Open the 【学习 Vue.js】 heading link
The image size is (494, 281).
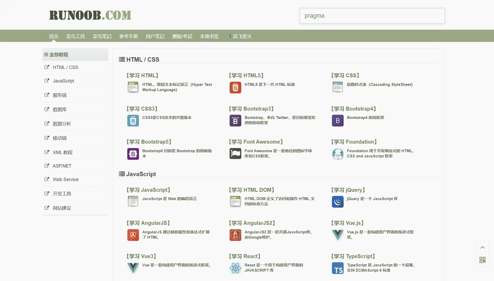347,223
